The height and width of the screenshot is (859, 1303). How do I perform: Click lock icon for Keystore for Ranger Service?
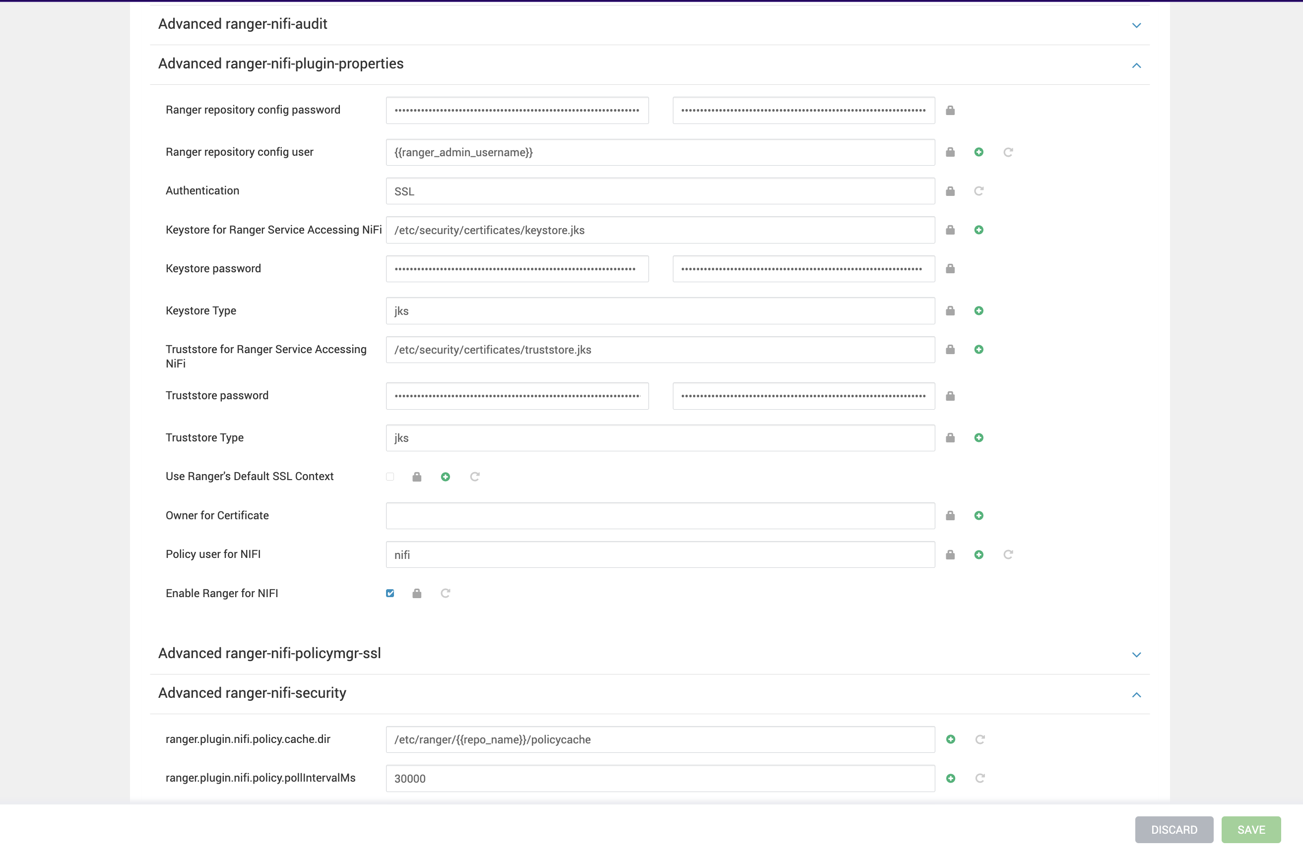[950, 230]
